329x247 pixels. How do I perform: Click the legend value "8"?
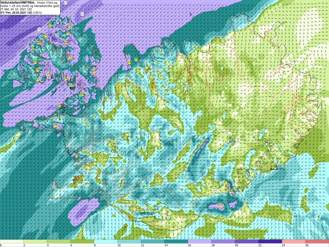pyautogui.click(x=95, y=245)
